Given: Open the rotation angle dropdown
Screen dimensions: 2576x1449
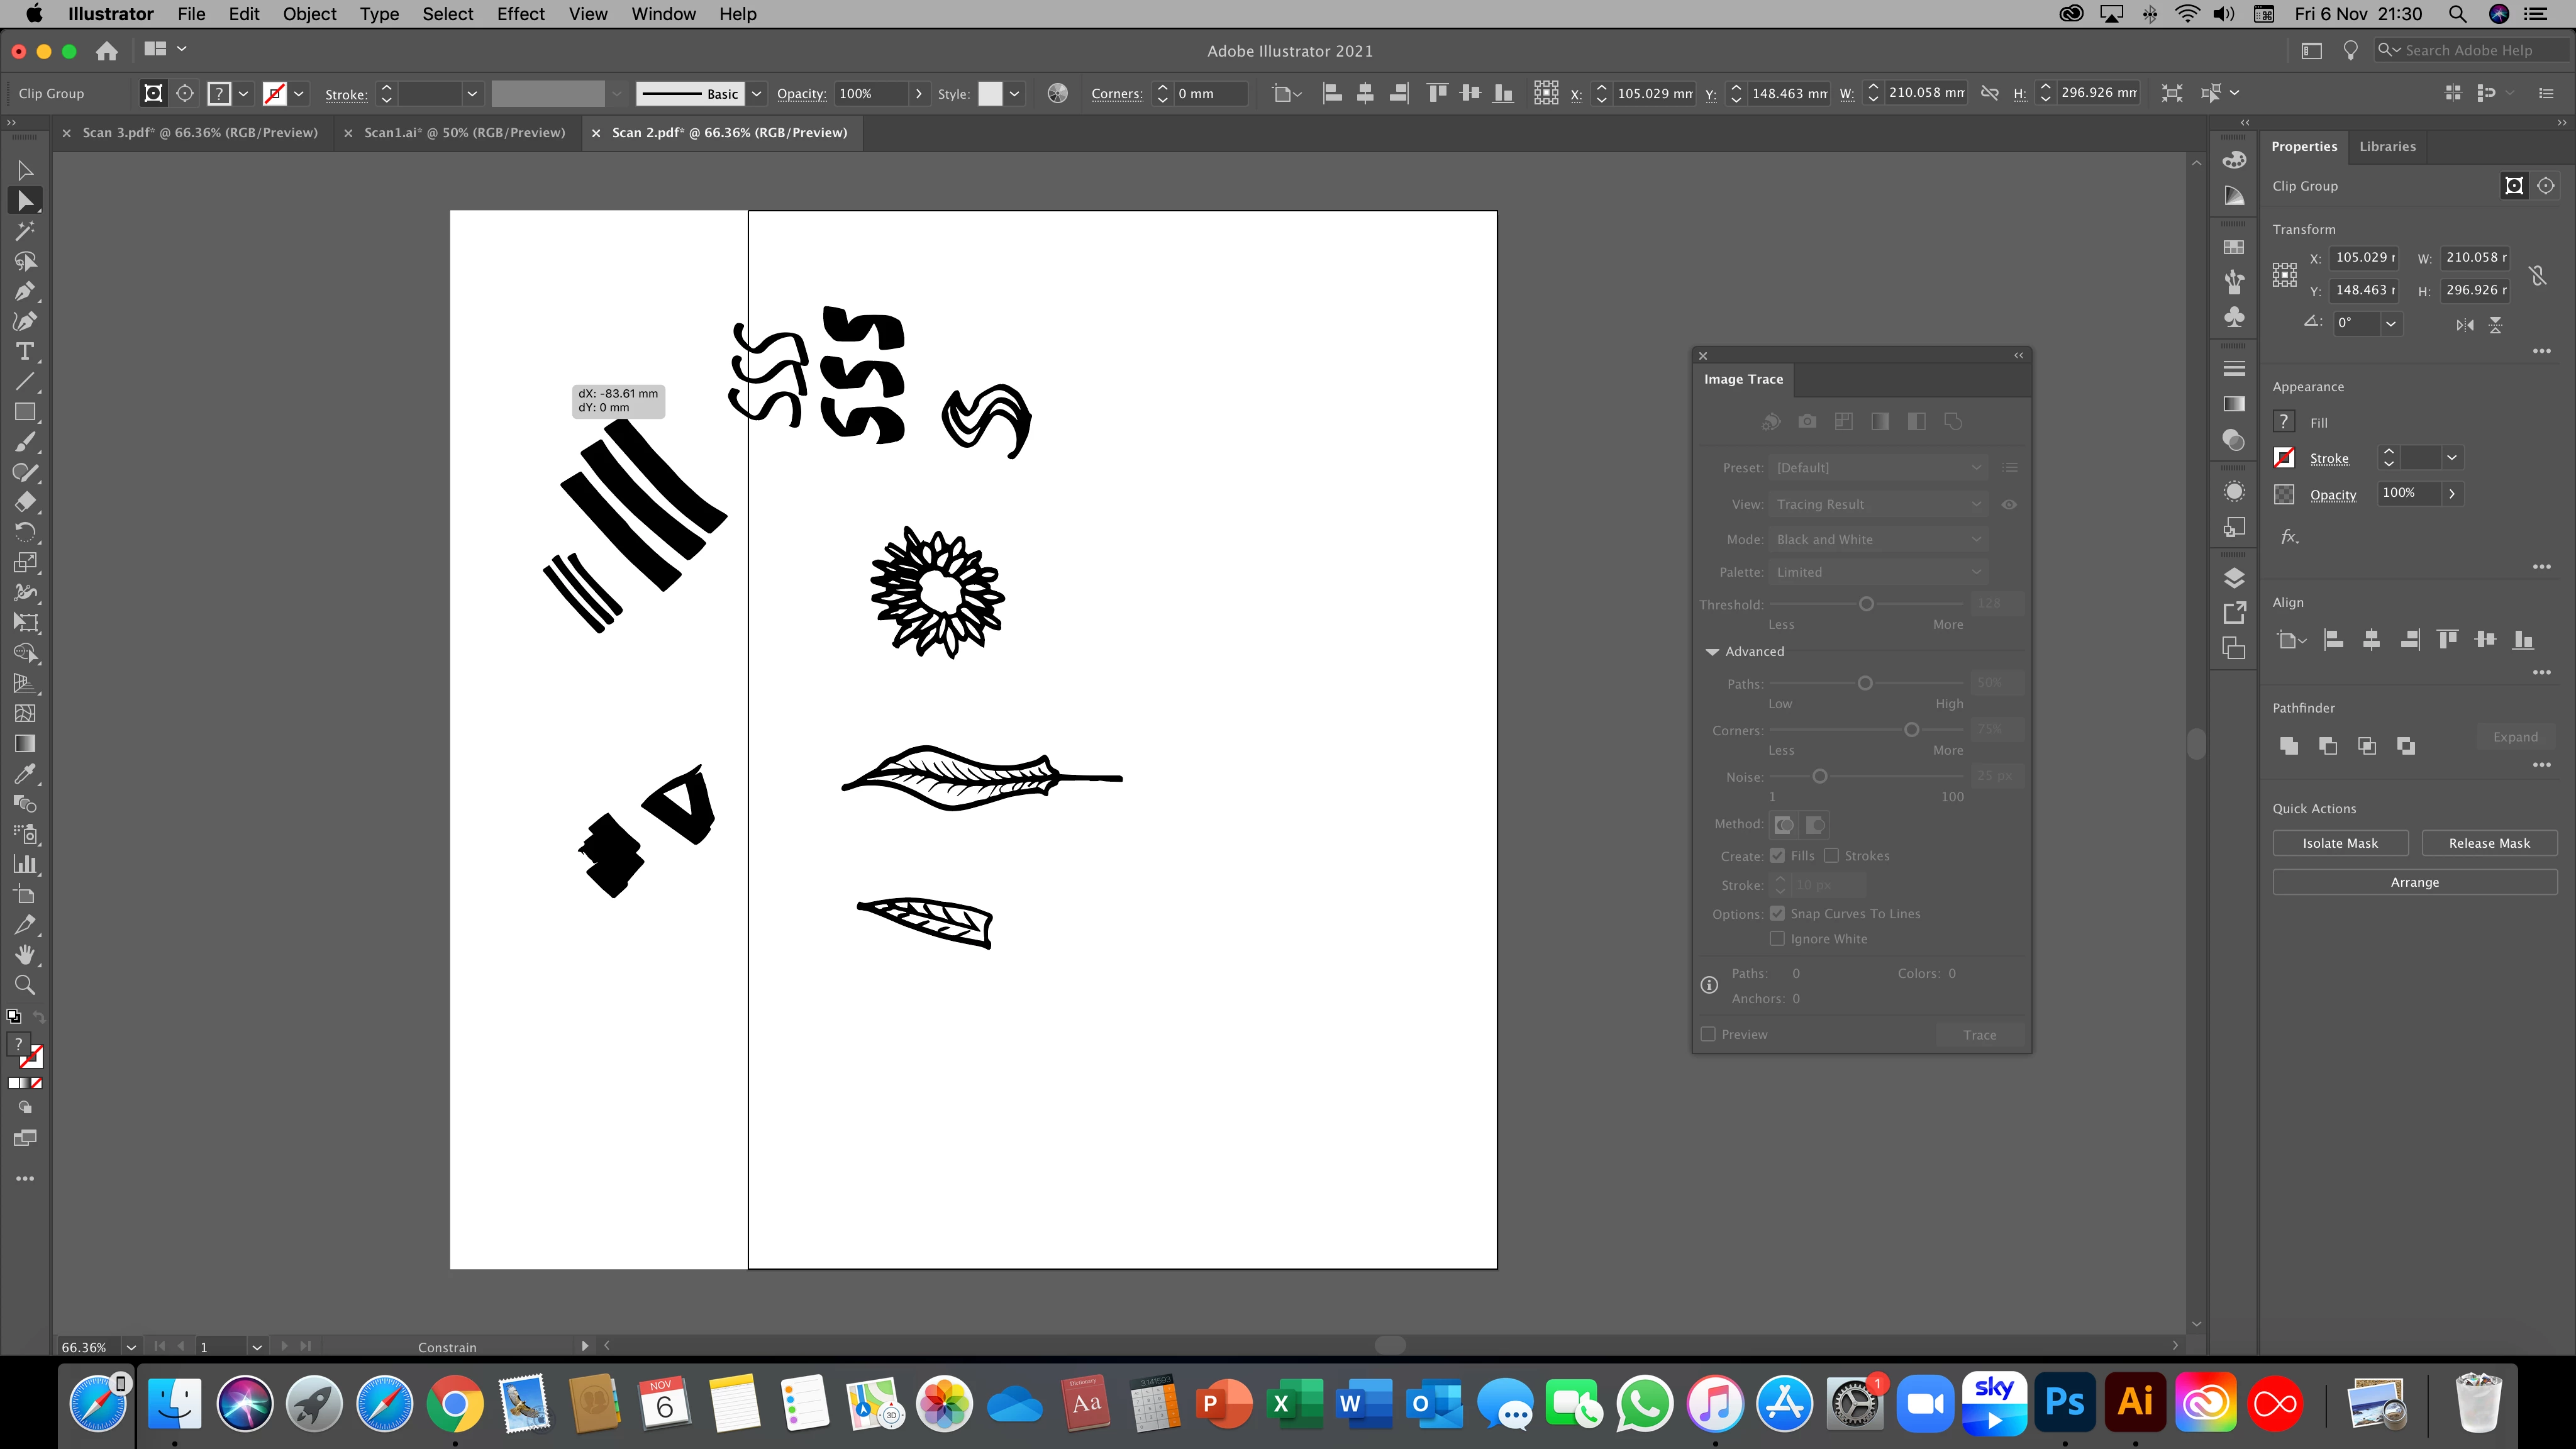Looking at the screenshot, I should pyautogui.click(x=2390, y=323).
